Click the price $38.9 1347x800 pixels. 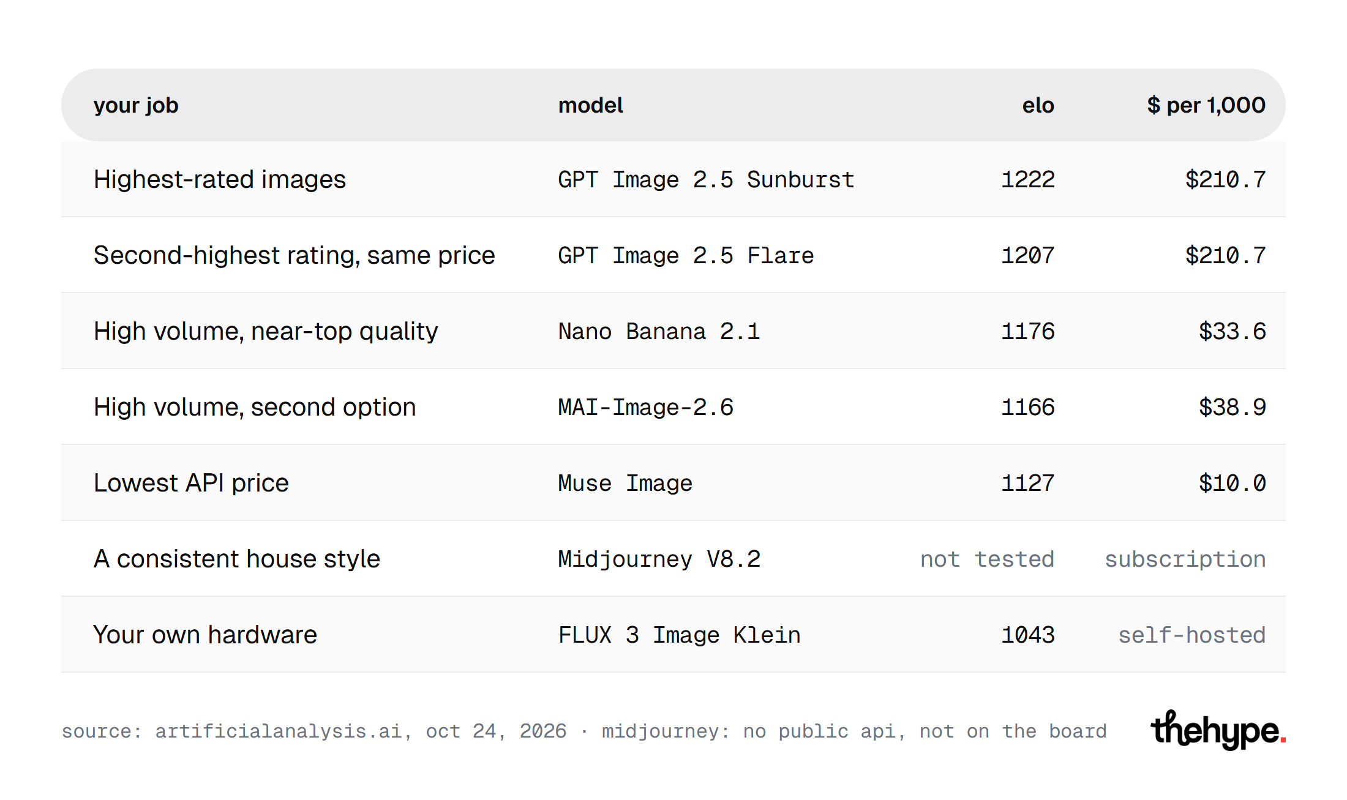click(1232, 407)
